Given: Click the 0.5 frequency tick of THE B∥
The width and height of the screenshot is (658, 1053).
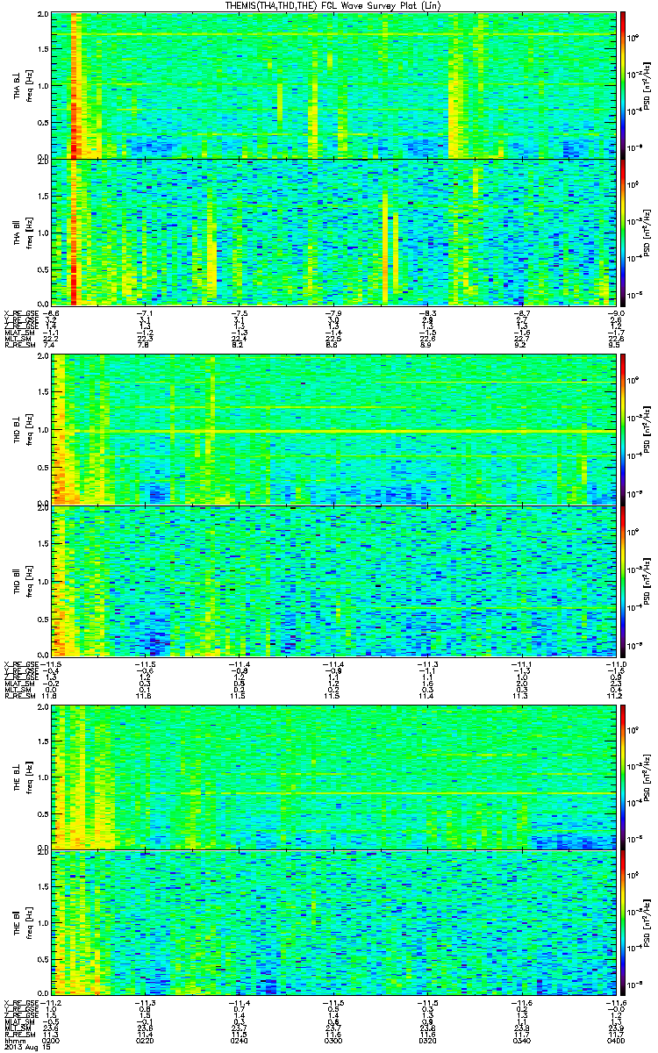Looking at the screenshot, I should (x=45, y=957).
